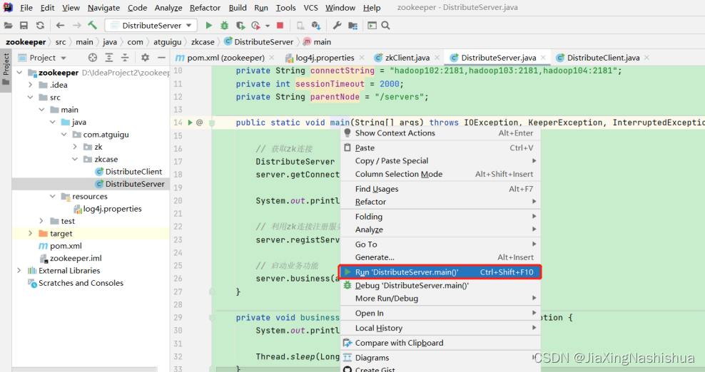Select Compare with Clipboard
This screenshot has width=705, height=372.
(x=440, y=343)
